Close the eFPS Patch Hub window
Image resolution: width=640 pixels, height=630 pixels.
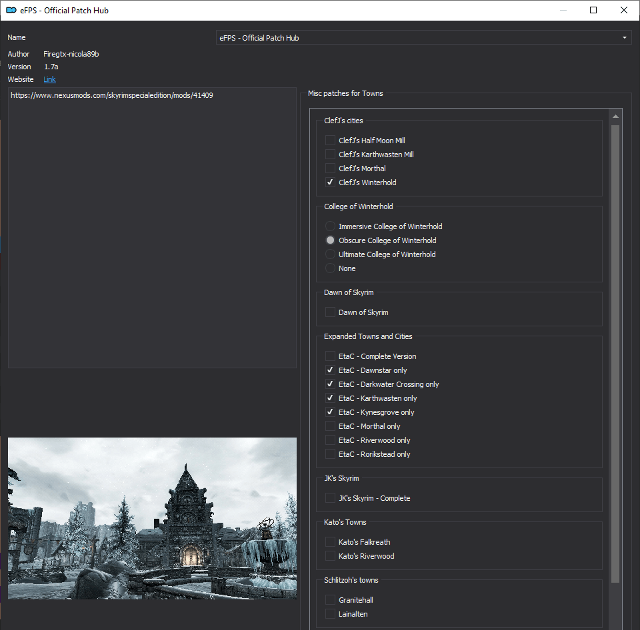624,10
